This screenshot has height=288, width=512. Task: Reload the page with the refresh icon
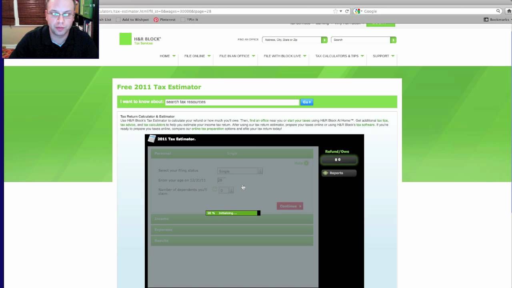[347, 11]
